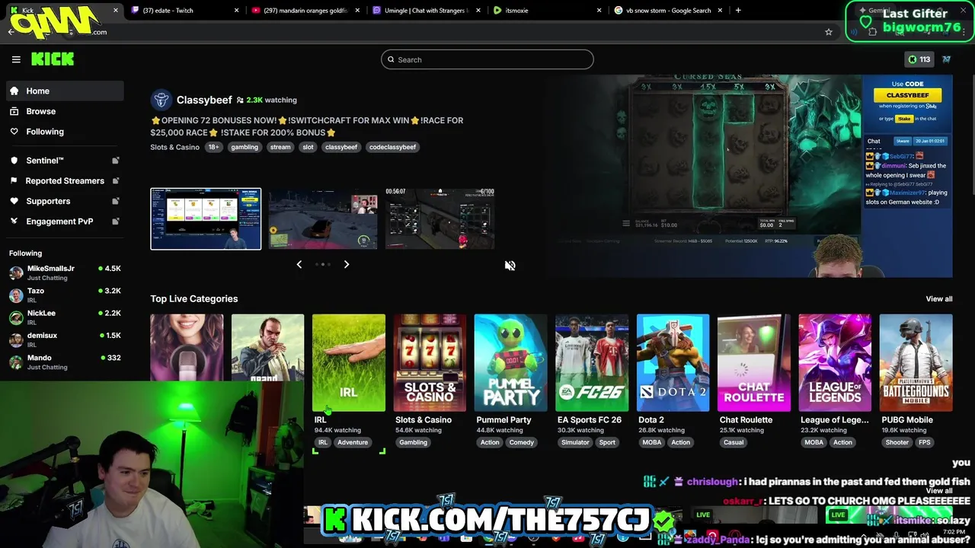Click the Following heart icon in the sidebar
The width and height of the screenshot is (975, 548).
pyautogui.click(x=14, y=132)
